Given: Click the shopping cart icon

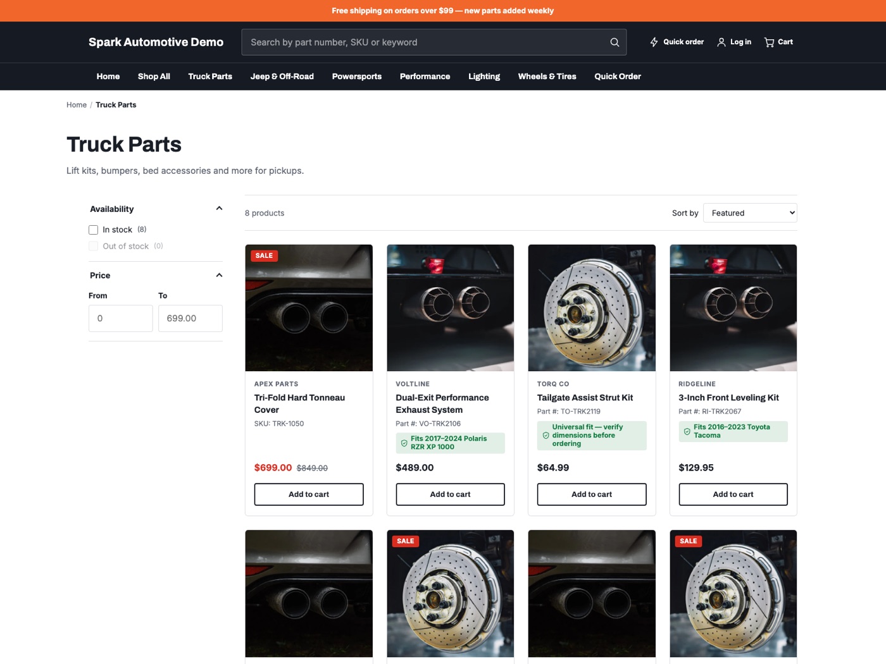Looking at the screenshot, I should coord(769,42).
